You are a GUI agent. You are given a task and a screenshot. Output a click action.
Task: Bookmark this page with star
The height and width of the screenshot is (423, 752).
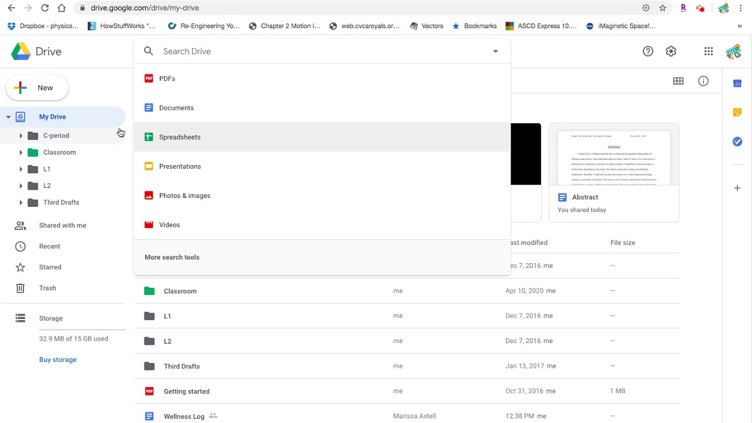(663, 8)
